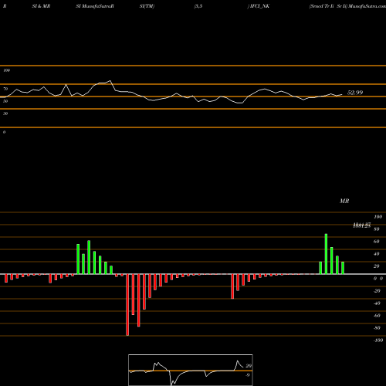The width and height of the screenshot is (386, 386).
Task: Click the SI(TM) header text
Action: (x=147, y=6)
